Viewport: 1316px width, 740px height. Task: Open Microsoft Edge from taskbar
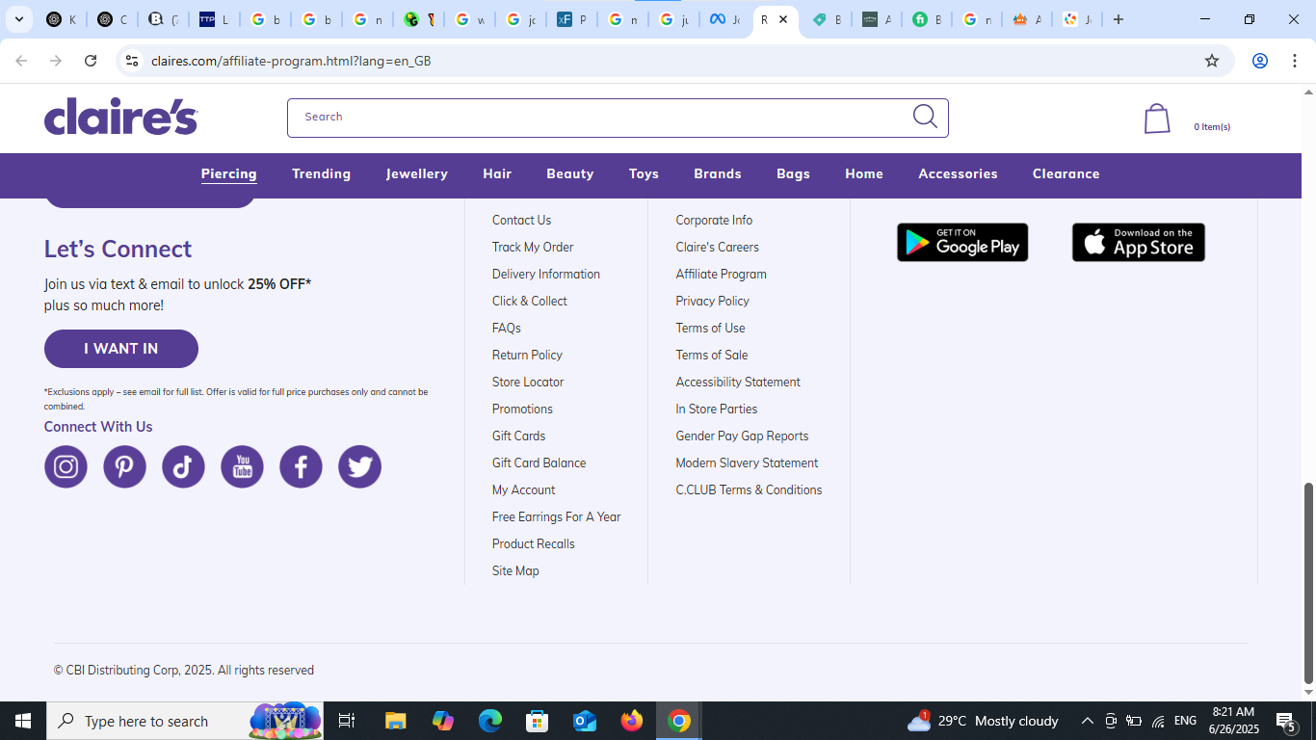(490, 721)
